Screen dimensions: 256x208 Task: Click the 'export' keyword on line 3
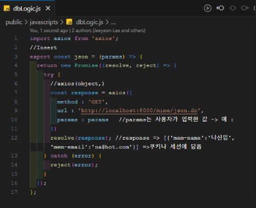coord(40,57)
